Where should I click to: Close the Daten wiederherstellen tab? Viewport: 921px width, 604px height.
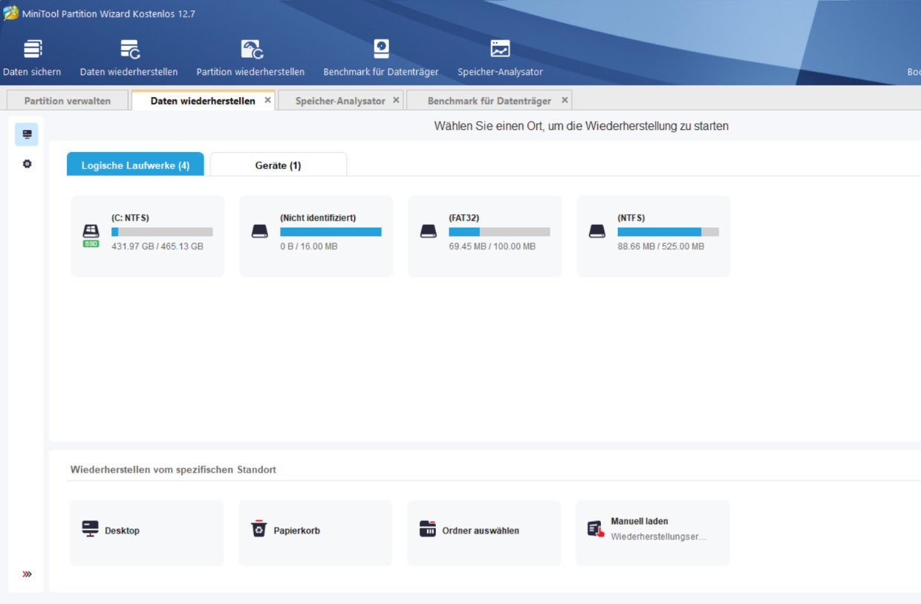268,99
